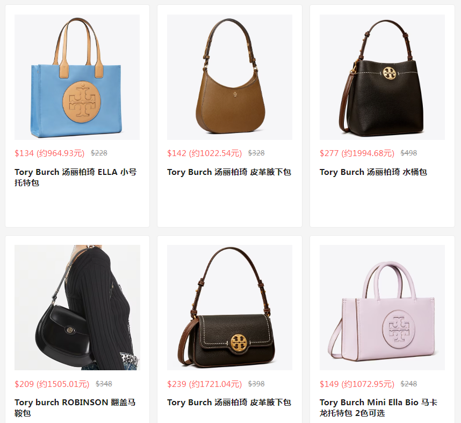Click the $209 (约1505.01元) sale price
This screenshot has height=423, width=461.
click(x=52, y=384)
